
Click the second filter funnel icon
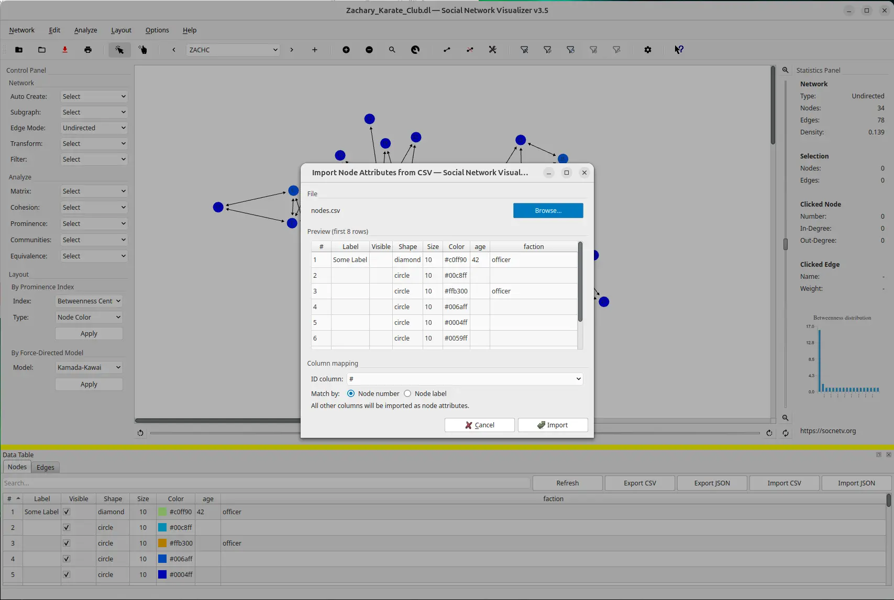point(547,50)
